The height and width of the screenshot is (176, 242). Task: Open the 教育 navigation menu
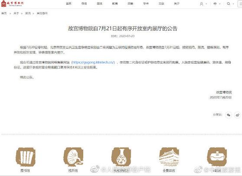point(115,4)
